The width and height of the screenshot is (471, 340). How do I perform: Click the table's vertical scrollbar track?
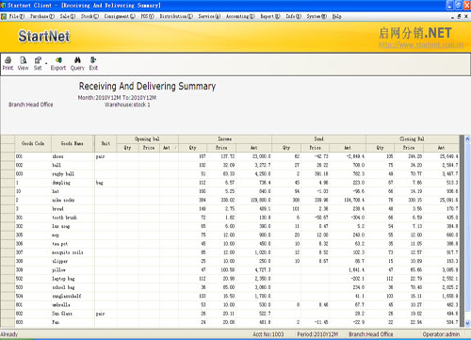click(467, 231)
